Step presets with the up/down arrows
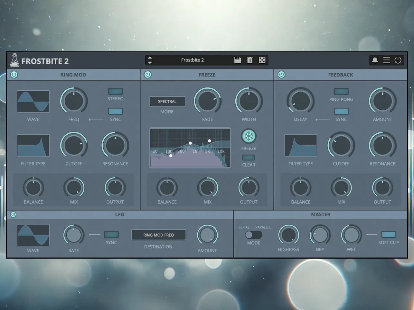414x310 pixels. [x=150, y=60]
